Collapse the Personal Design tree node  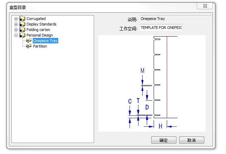click(16, 35)
